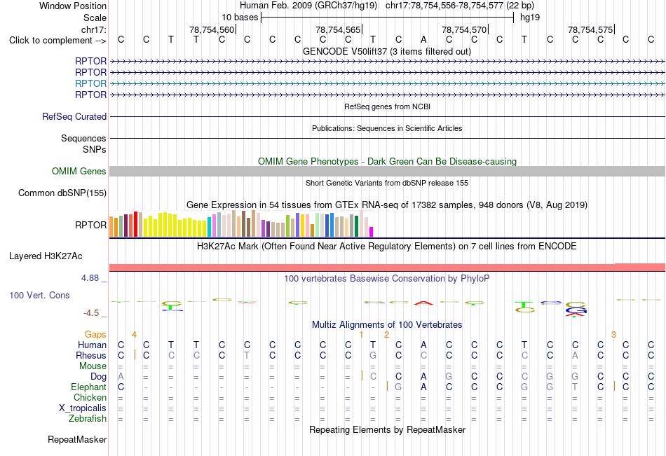Screen dimensions: 666x456
Task: Click the Zebrafish species label
Action: pyautogui.click(x=88, y=419)
